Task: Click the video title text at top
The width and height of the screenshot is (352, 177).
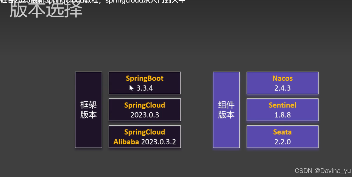Action: (93, 1)
